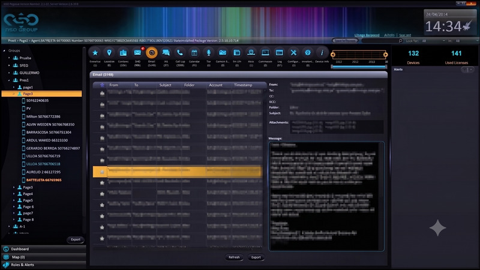Open the instant messaging chat bubbles icon
Screen dimensions: 480x270
tap(166, 53)
